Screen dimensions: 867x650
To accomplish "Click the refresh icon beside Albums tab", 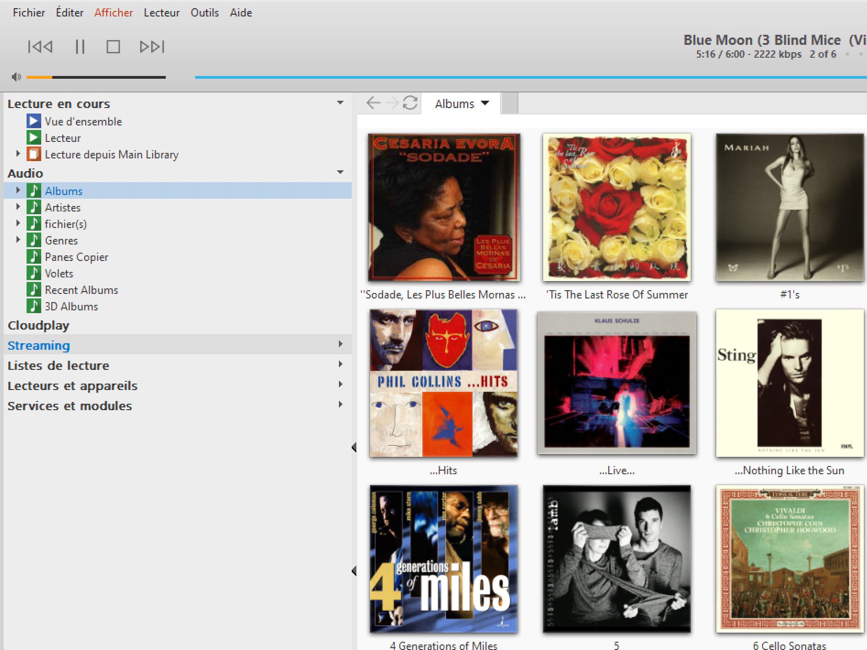I will [x=410, y=103].
